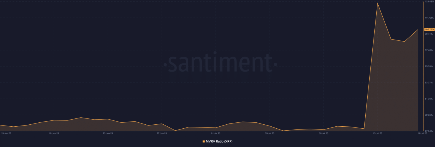Click the 27 Jun 23 axis label

click(x=162, y=133)
